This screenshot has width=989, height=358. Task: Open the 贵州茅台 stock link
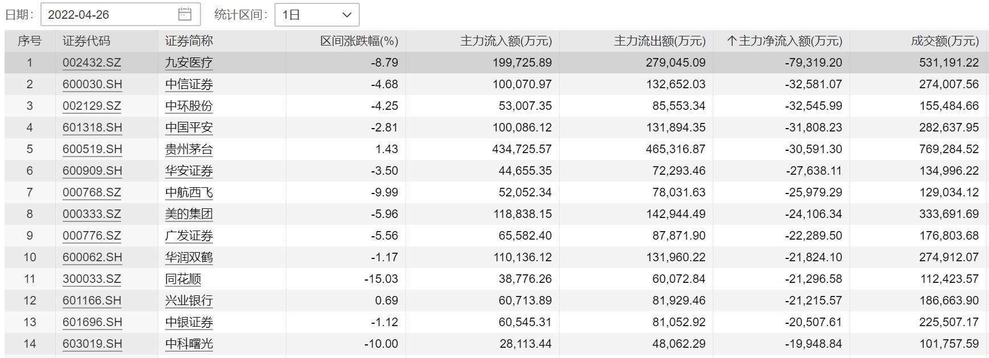coord(188,149)
